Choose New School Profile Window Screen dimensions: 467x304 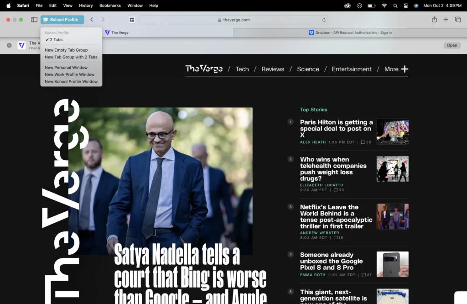pyautogui.click(x=71, y=82)
